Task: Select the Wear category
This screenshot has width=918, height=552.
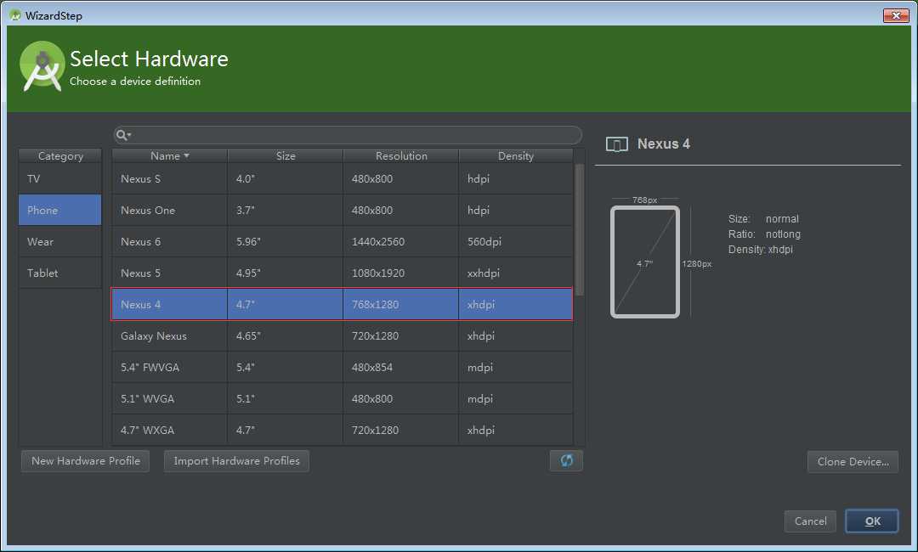Action: [60, 241]
